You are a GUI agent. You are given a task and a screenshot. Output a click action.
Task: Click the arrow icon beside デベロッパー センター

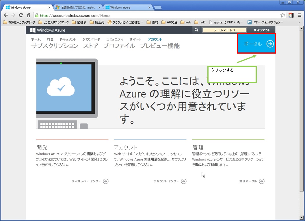(x=106, y=181)
